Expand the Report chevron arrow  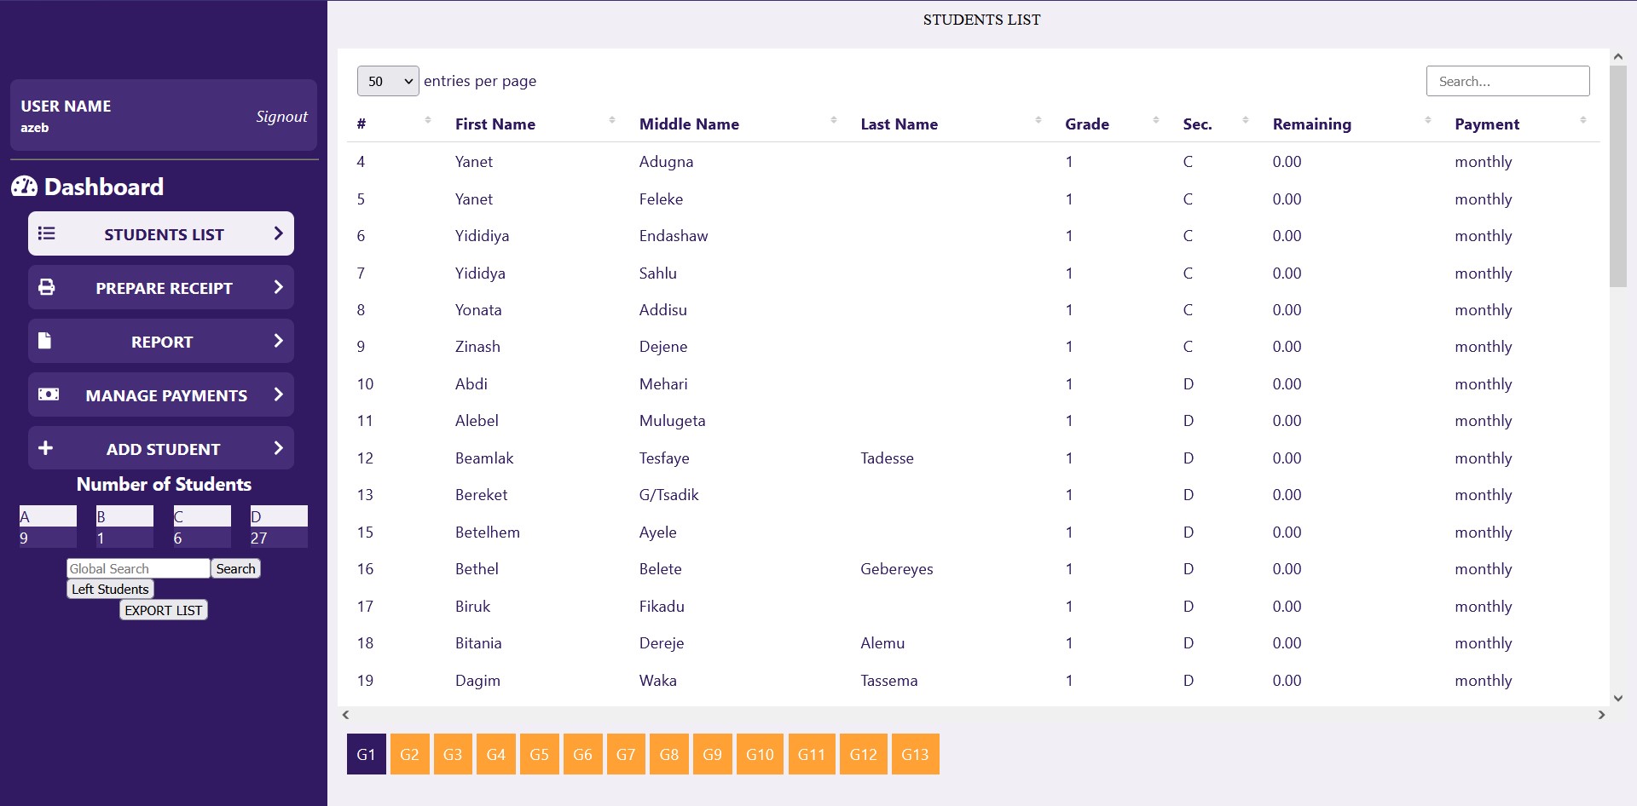pyautogui.click(x=278, y=341)
